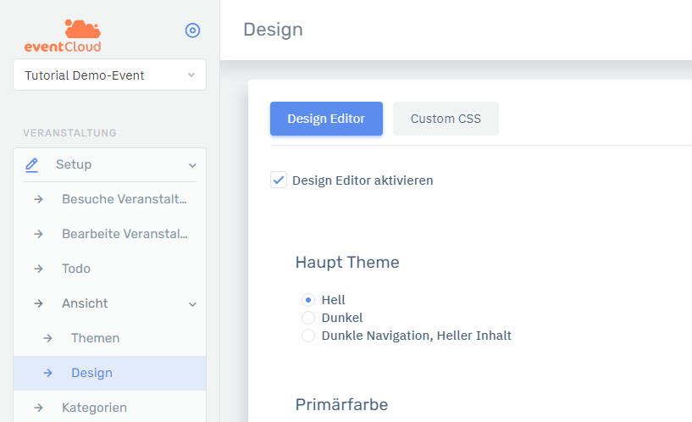
Task: Click arrow icon next to Besuche Veranstalt…
Action: [x=38, y=199]
